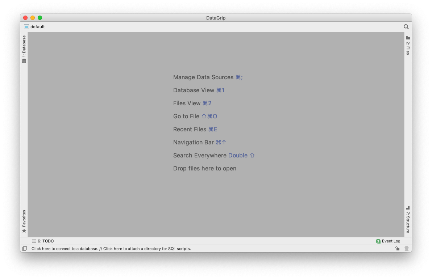
Task: Click the Navigation Bar hint text
Action: (x=200, y=142)
